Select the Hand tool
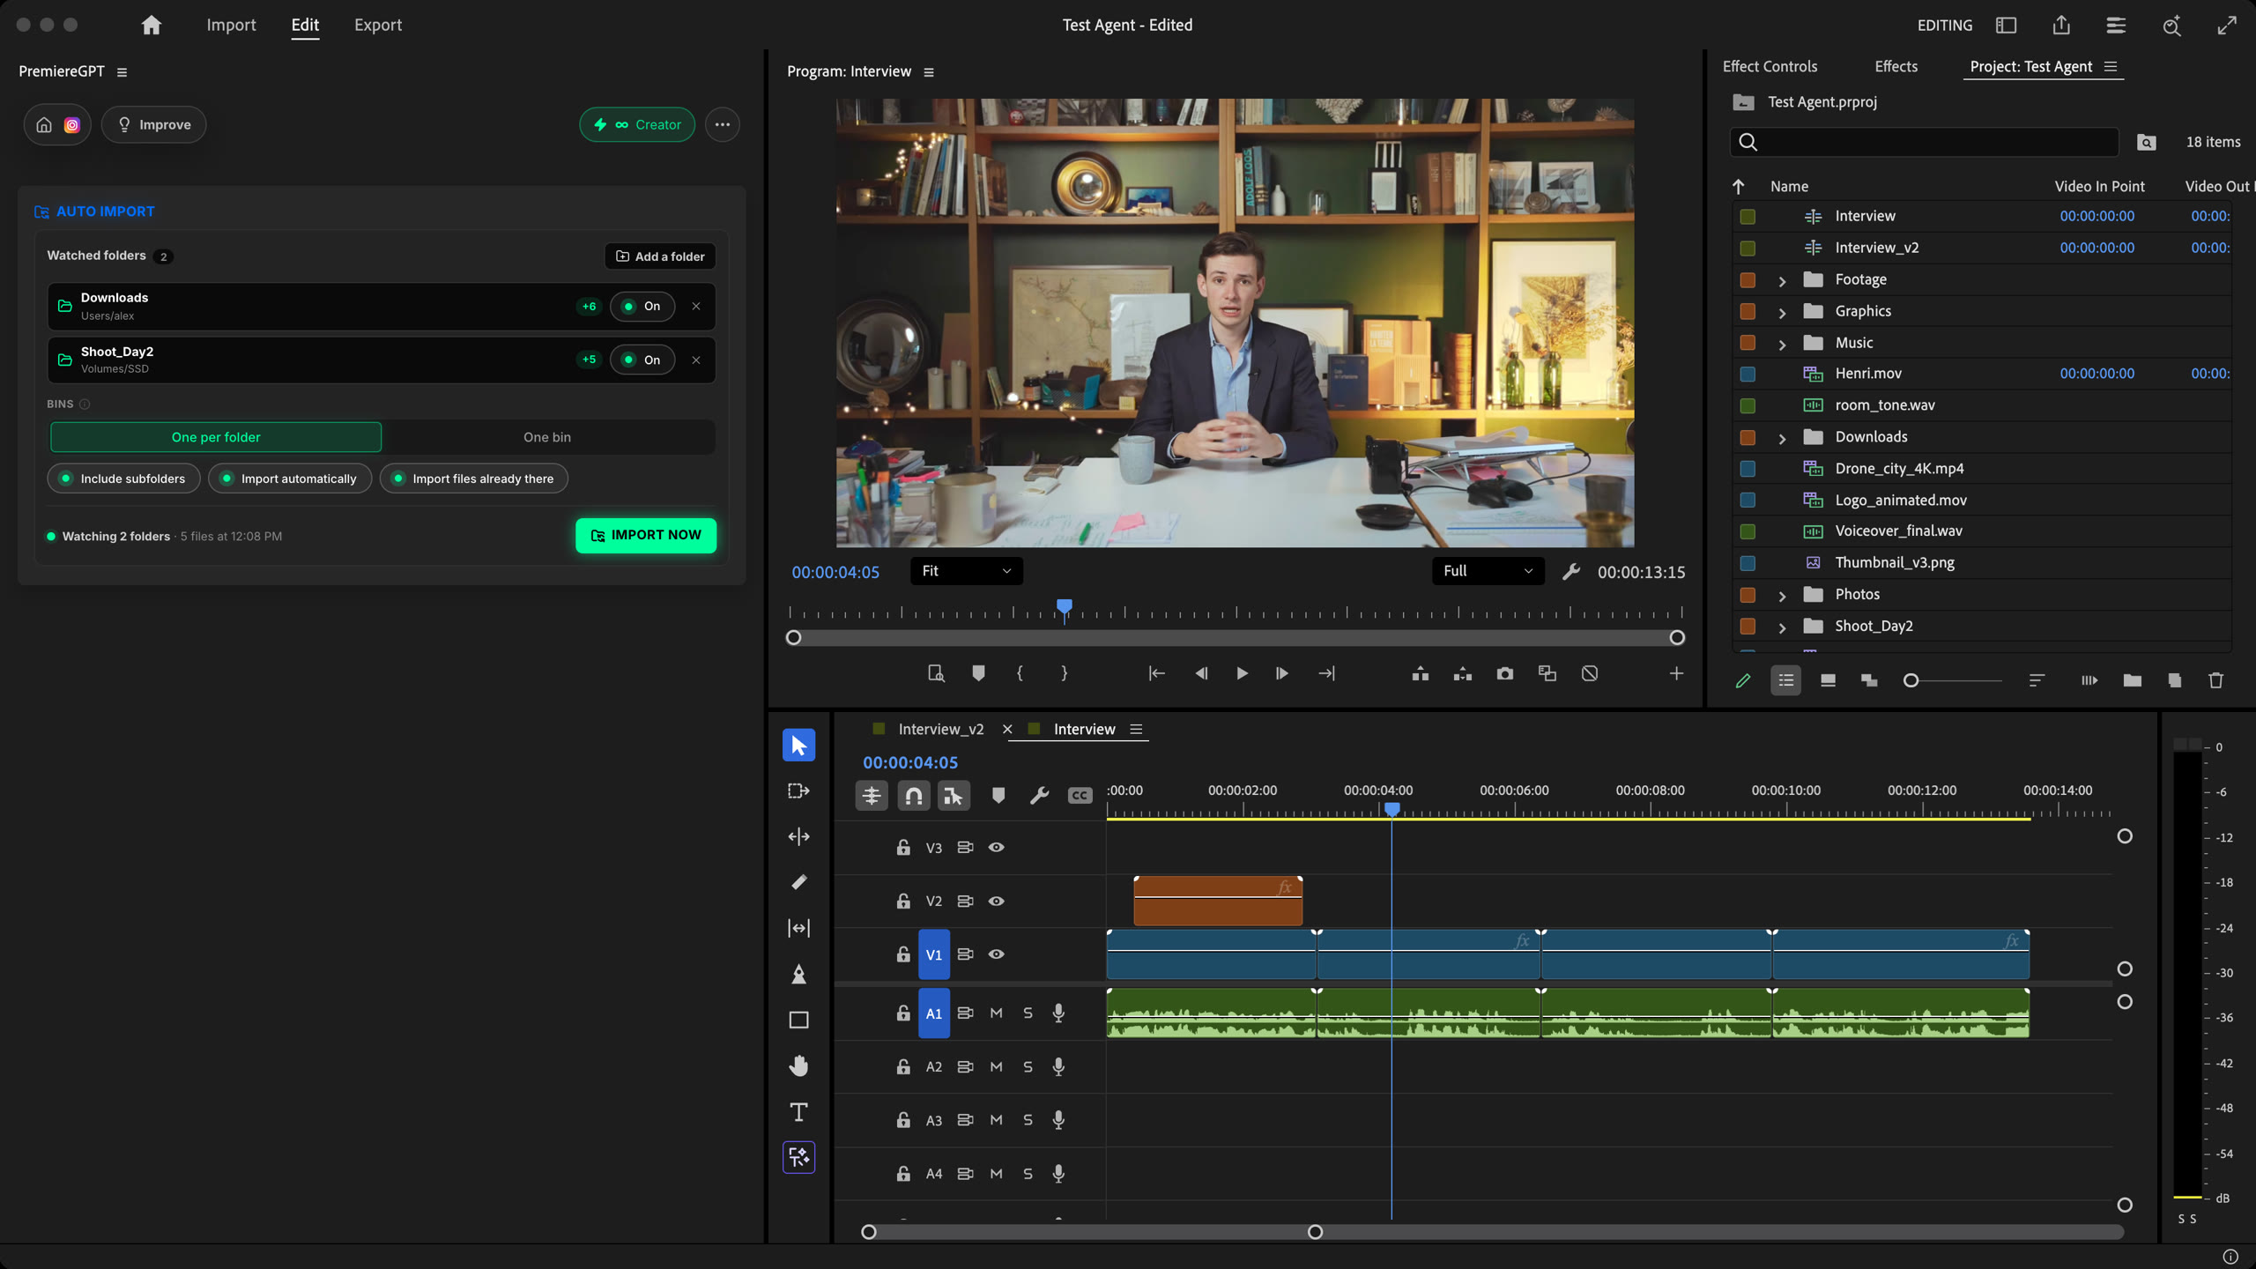The height and width of the screenshot is (1269, 2256). tap(798, 1065)
